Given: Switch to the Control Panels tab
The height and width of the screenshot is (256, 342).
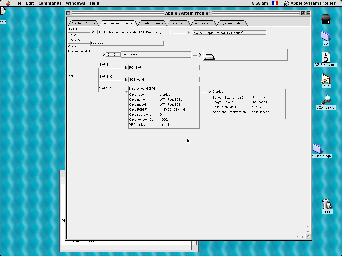Looking at the screenshot, I should [152, 23].
